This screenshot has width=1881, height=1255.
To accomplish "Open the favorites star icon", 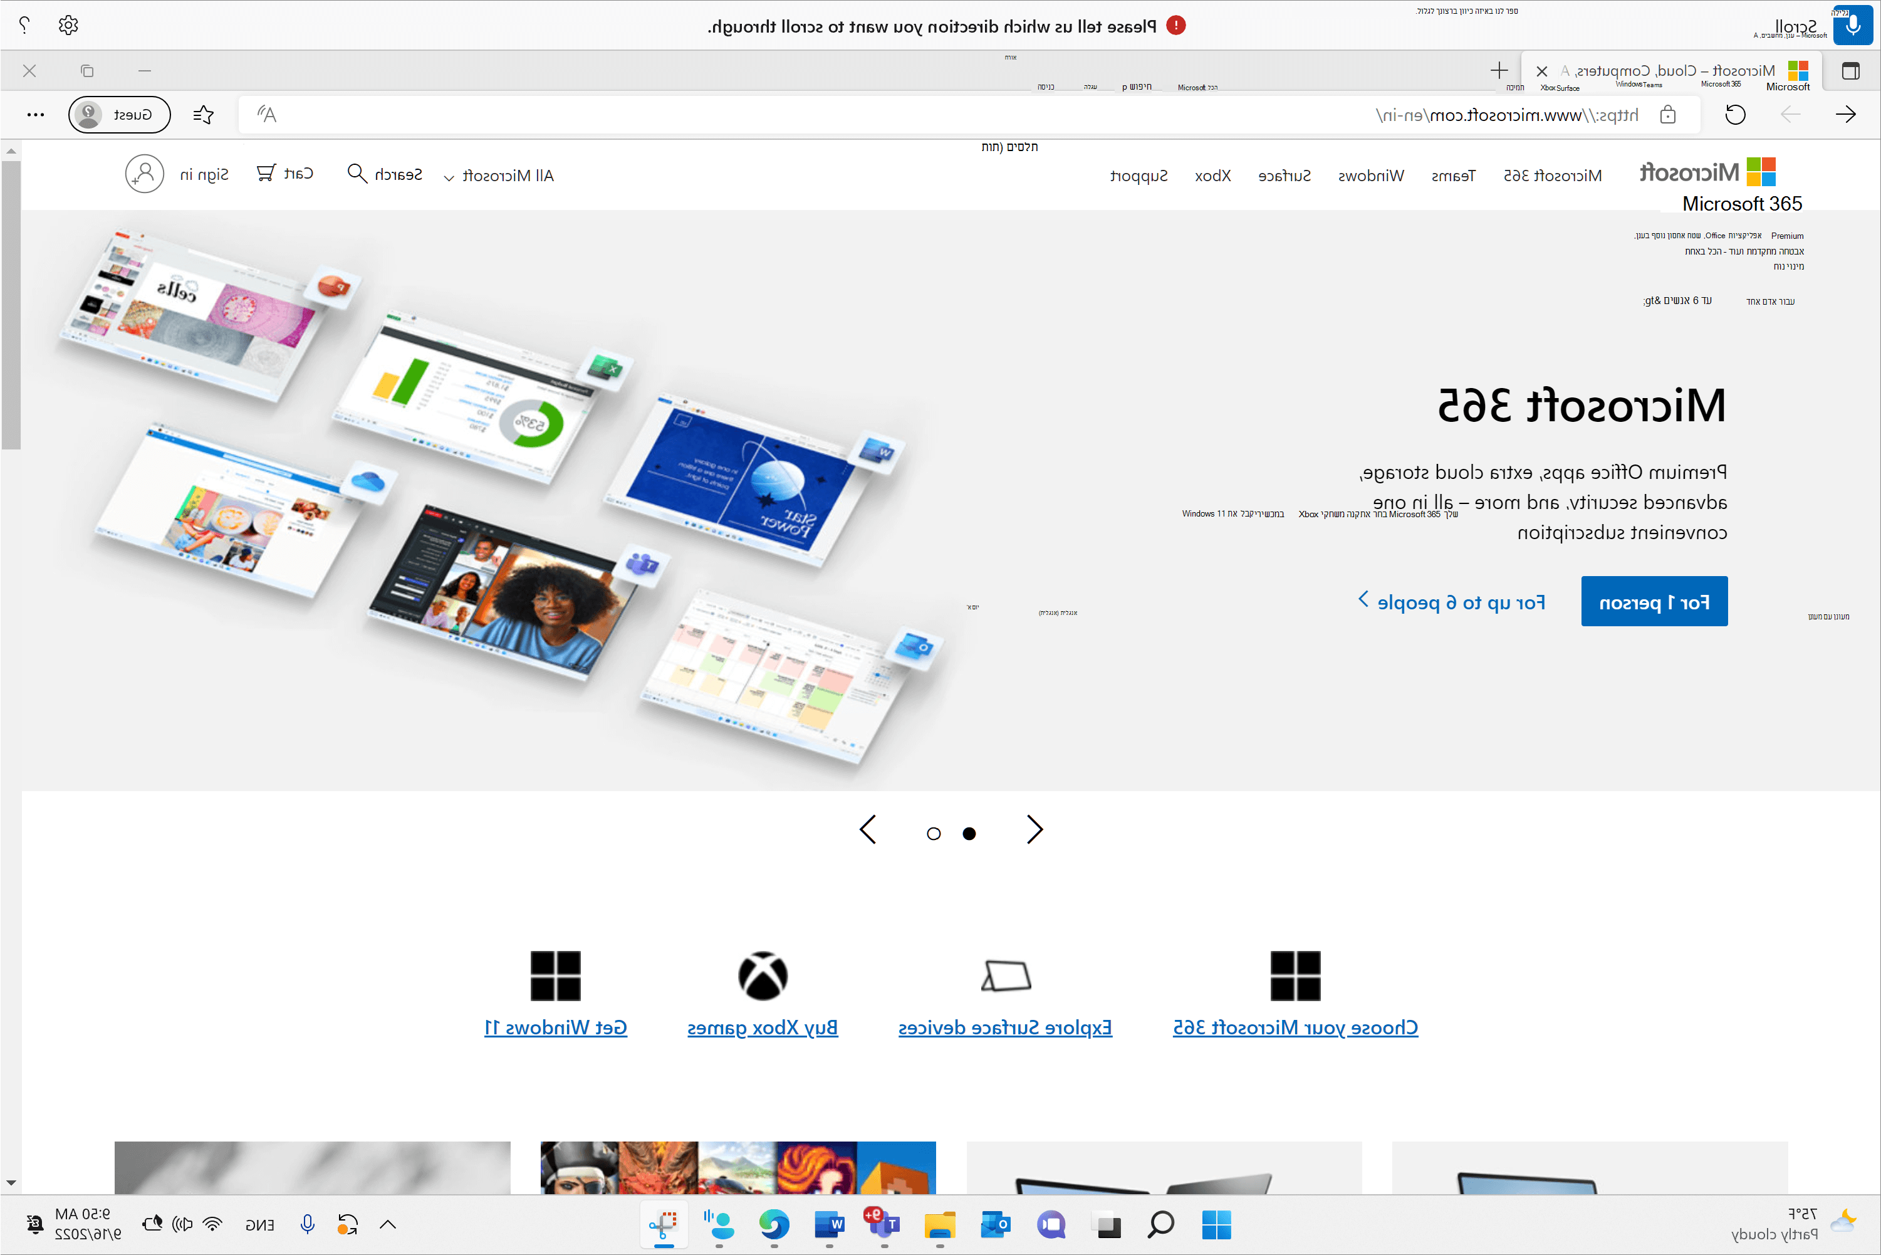I will tap(203, 115).
